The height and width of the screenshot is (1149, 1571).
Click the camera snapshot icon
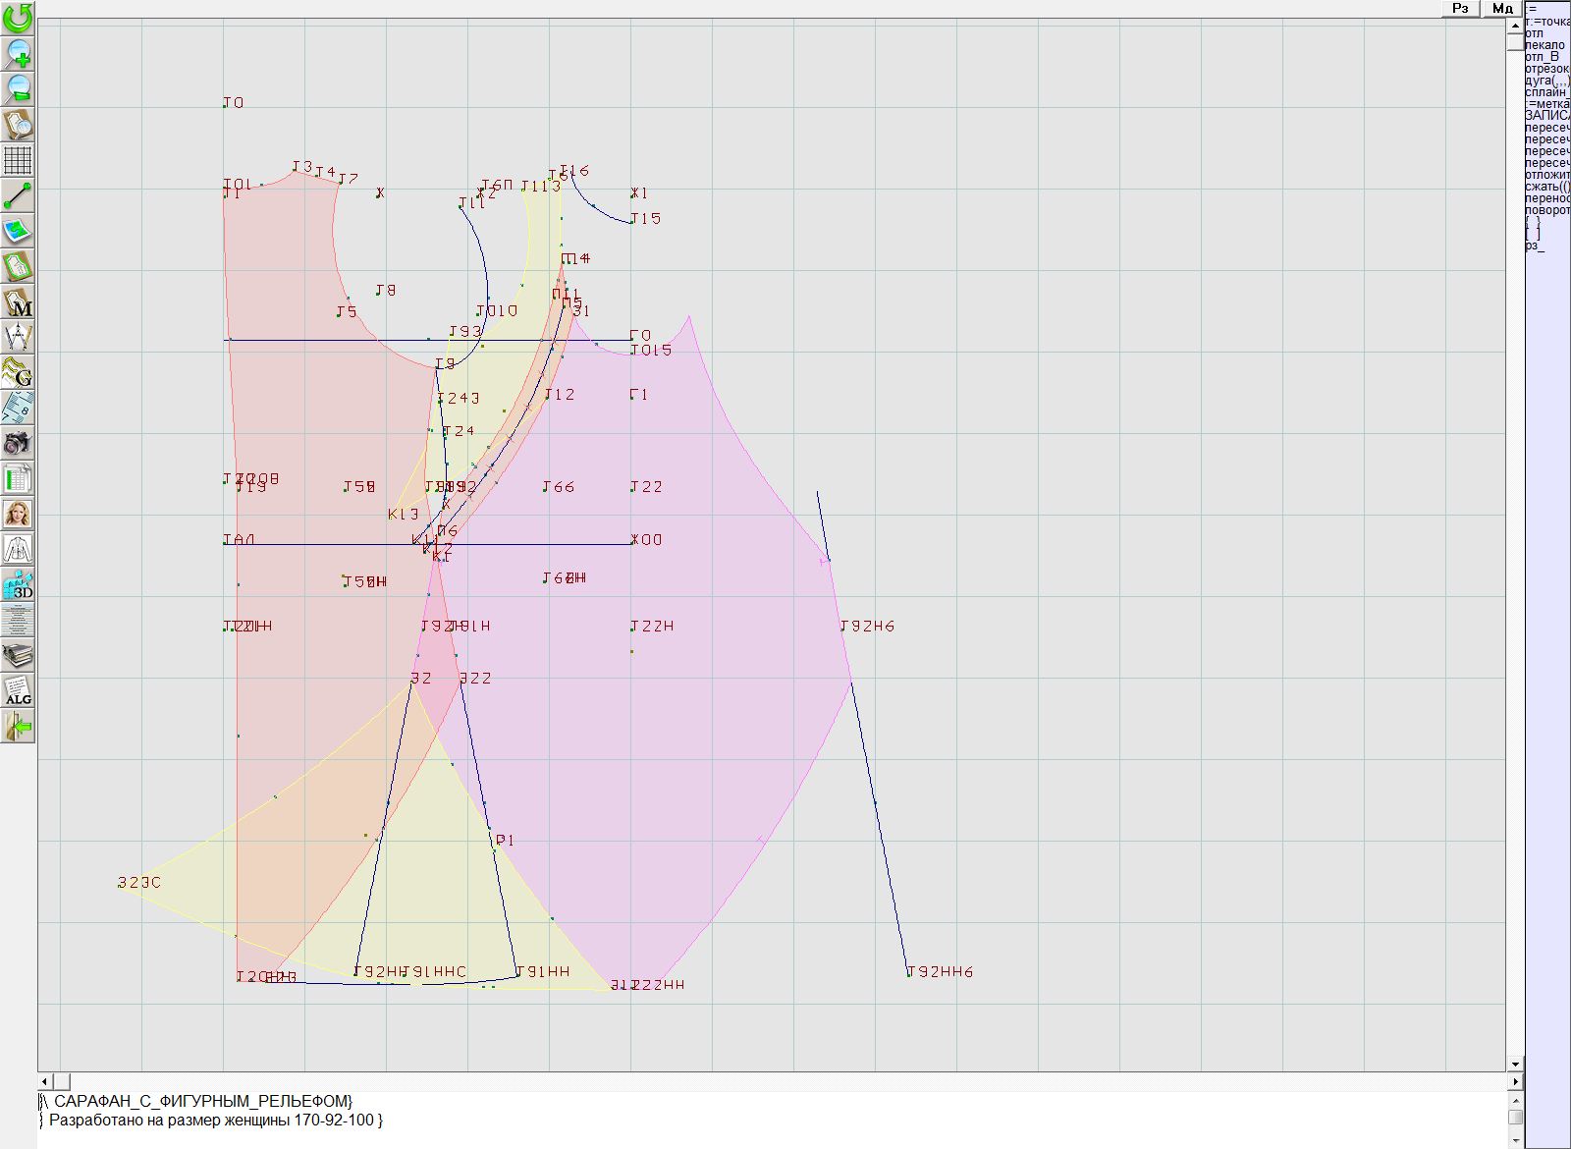click(x=18, y=443)
